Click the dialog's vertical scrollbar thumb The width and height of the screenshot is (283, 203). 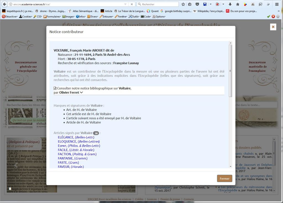[230, 70]
